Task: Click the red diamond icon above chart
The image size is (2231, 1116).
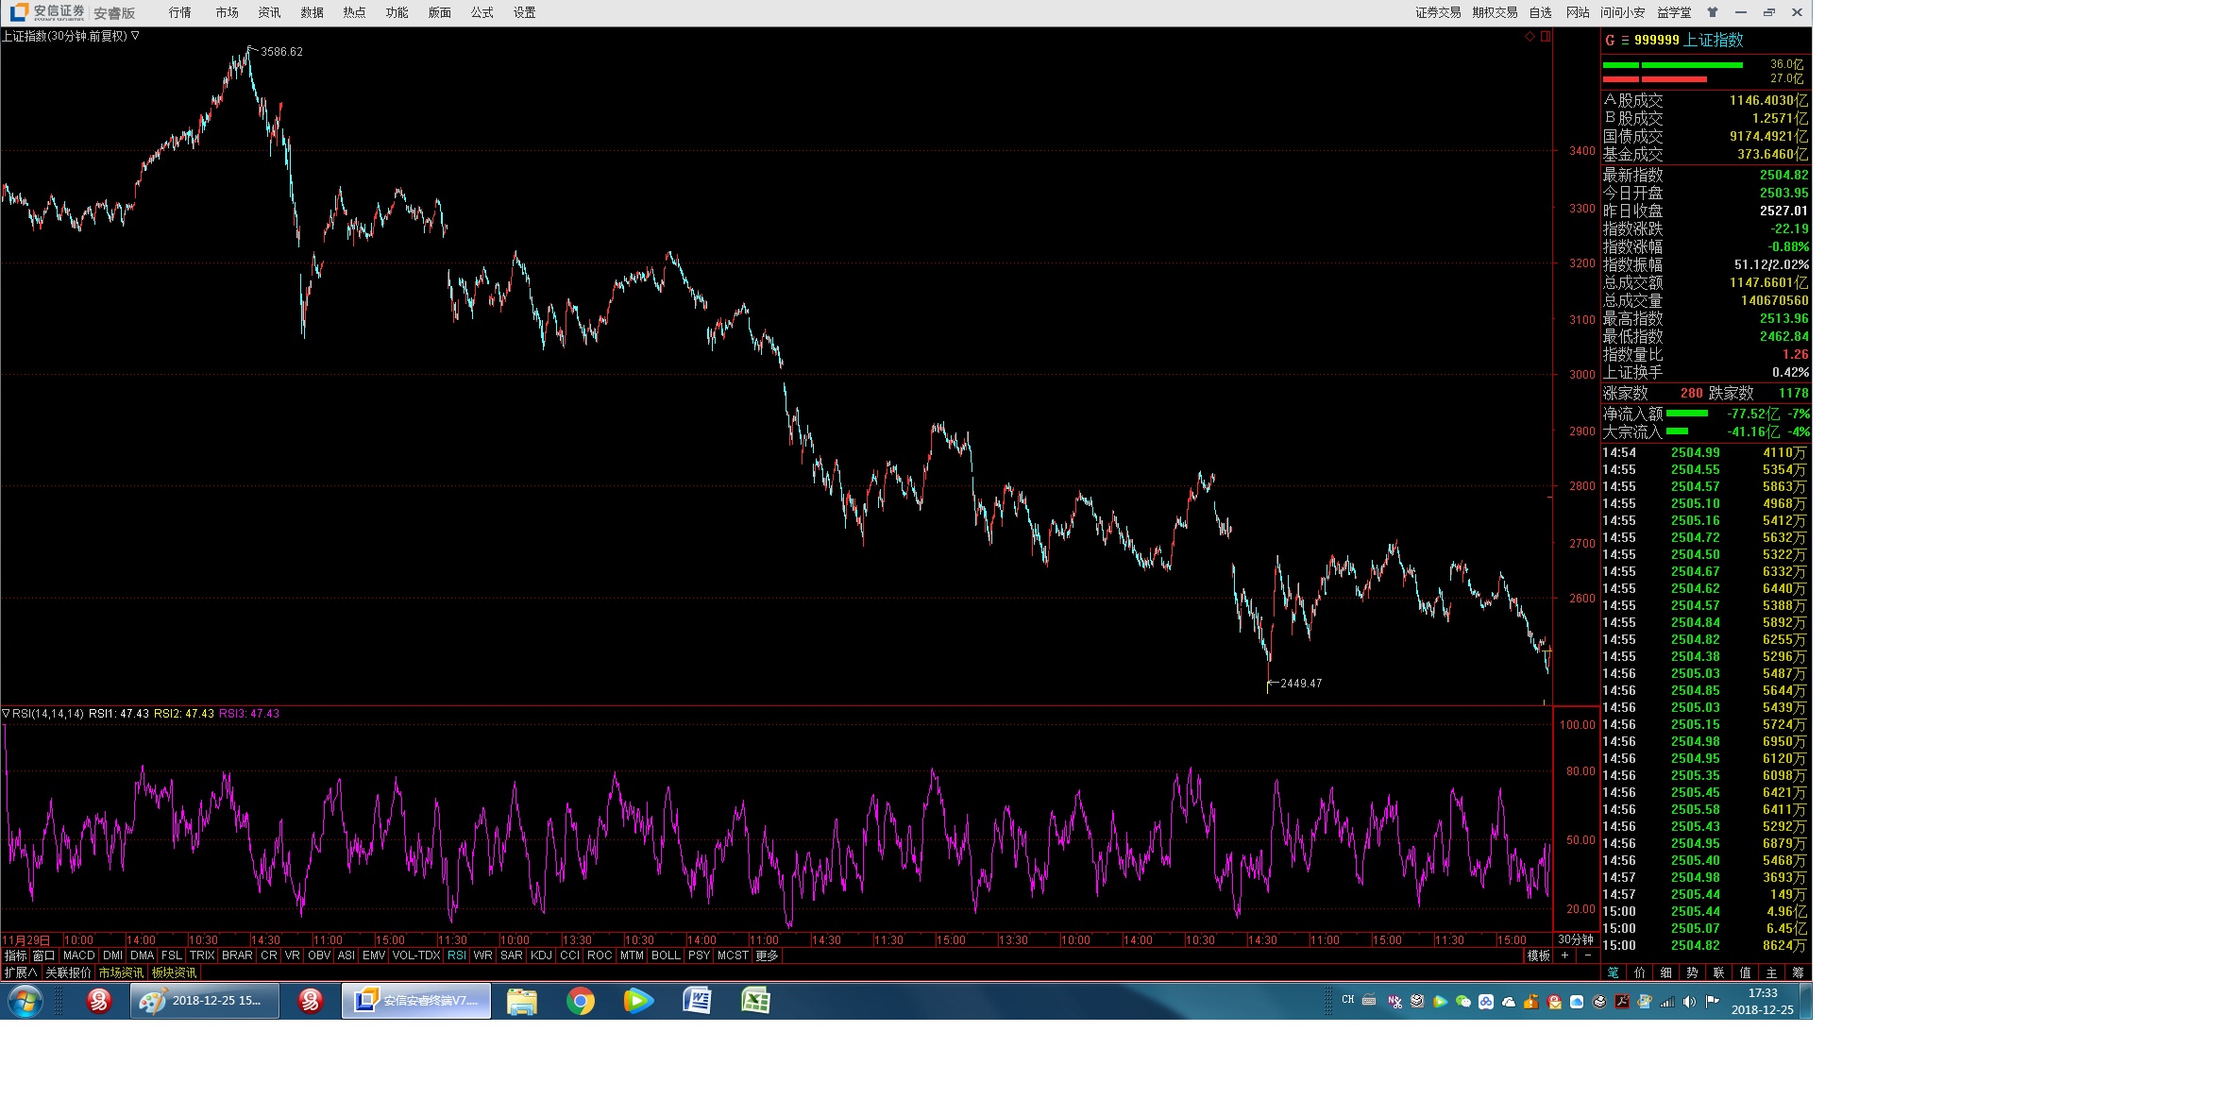Action: click(x=1530, y=36)
